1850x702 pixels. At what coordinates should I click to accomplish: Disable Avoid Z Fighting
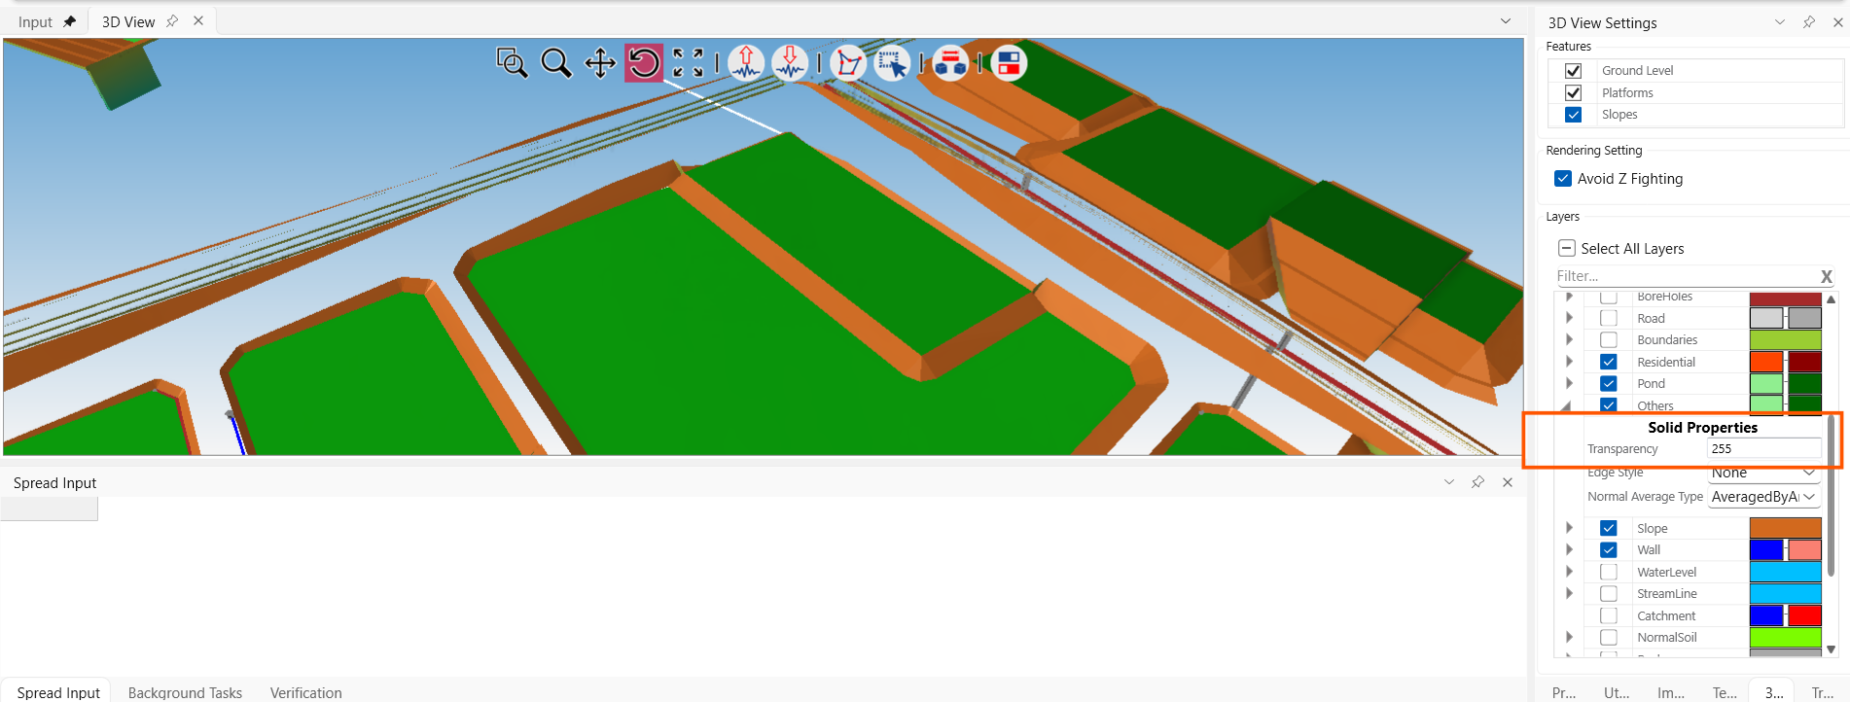[x=1563, y=179]
